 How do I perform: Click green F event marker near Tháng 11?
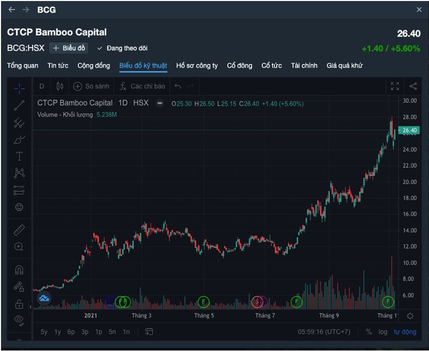point(388,302)
